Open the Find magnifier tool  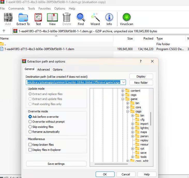pos(81,17)
